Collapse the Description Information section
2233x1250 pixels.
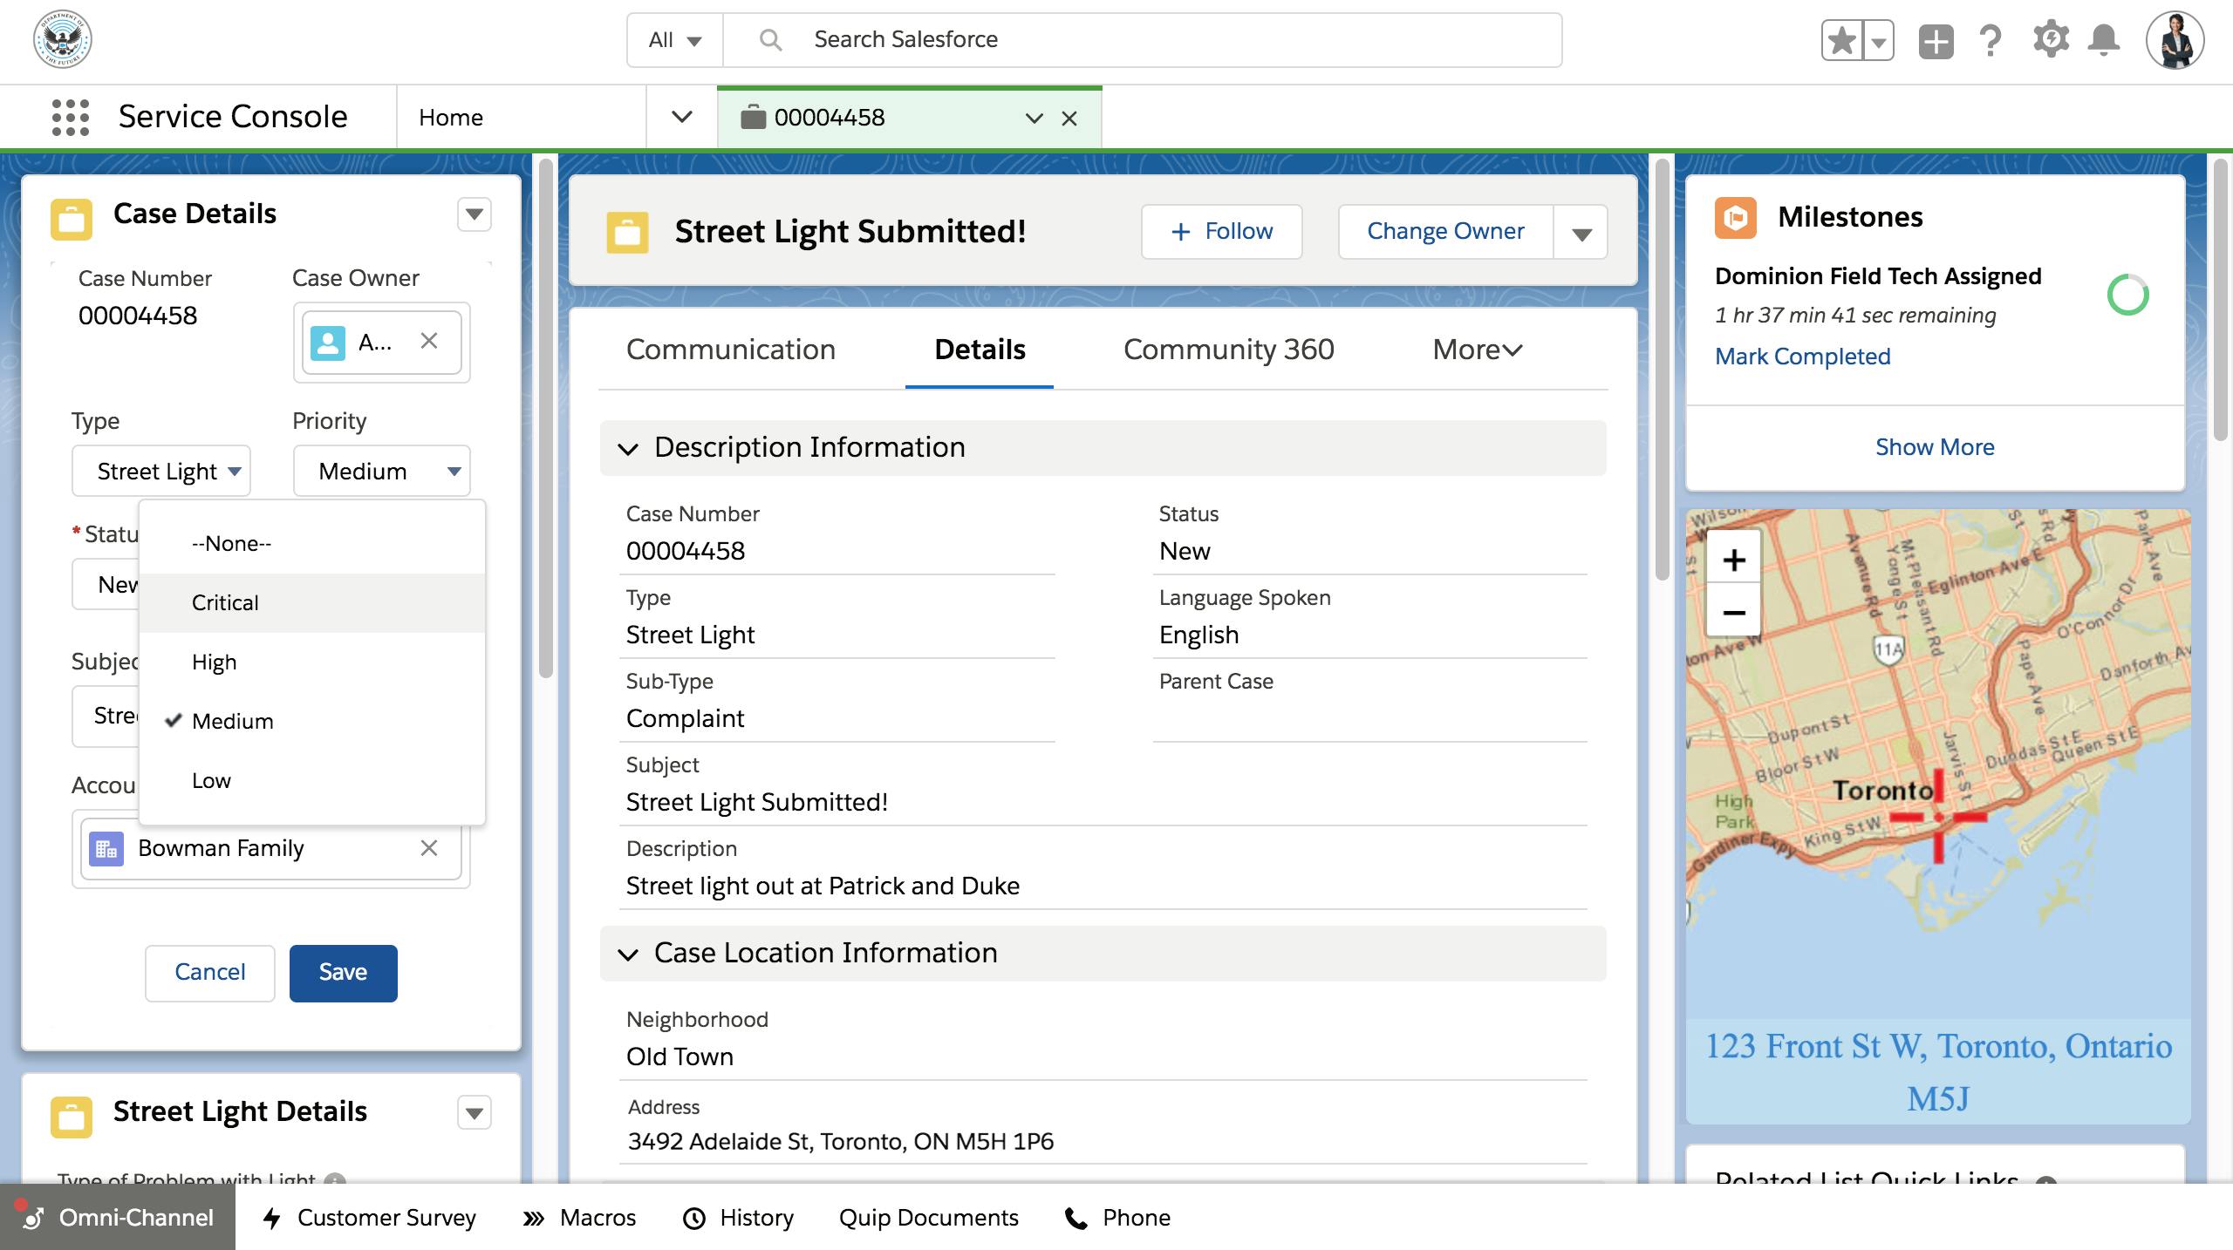pos(627,449)
